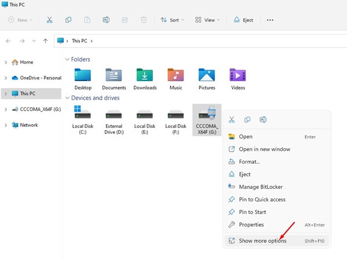The image size is (347, 261).
Task: Select Format... from the context menu
Action: [249, 161]
